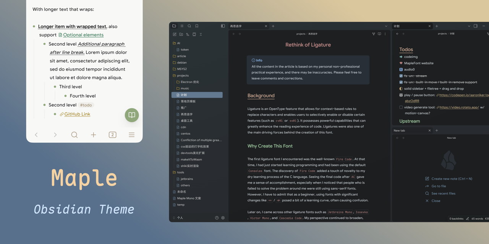Navigate back in the 再思连字 pane
The width and height of the screenshot is (489, 244).
point(234,34)
